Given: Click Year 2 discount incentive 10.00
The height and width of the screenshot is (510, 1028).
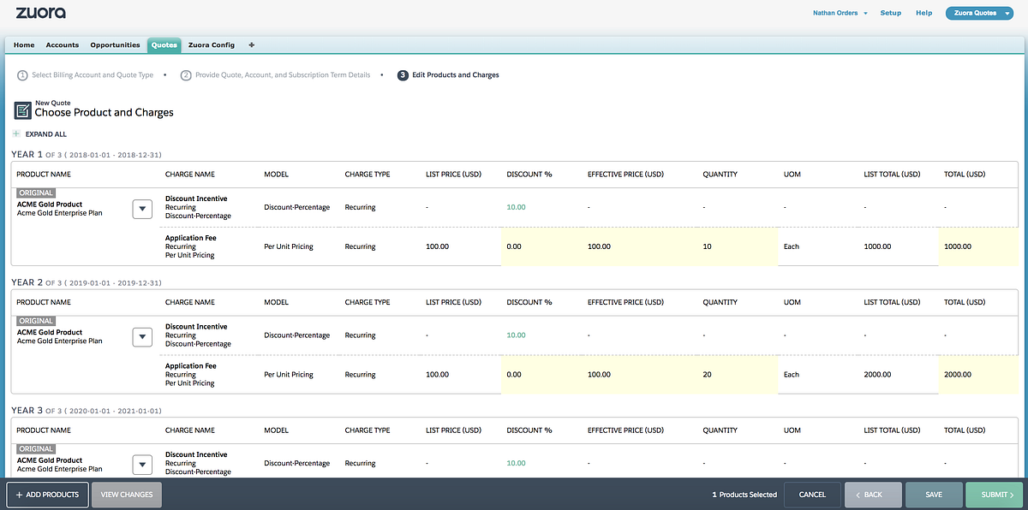Looking at the screenshot, I should coord(516,335).
